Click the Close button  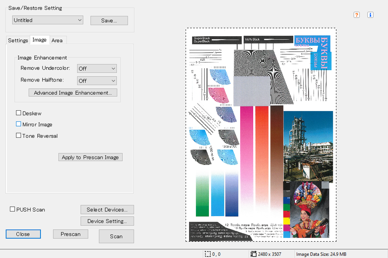click(x=23, y=234)
